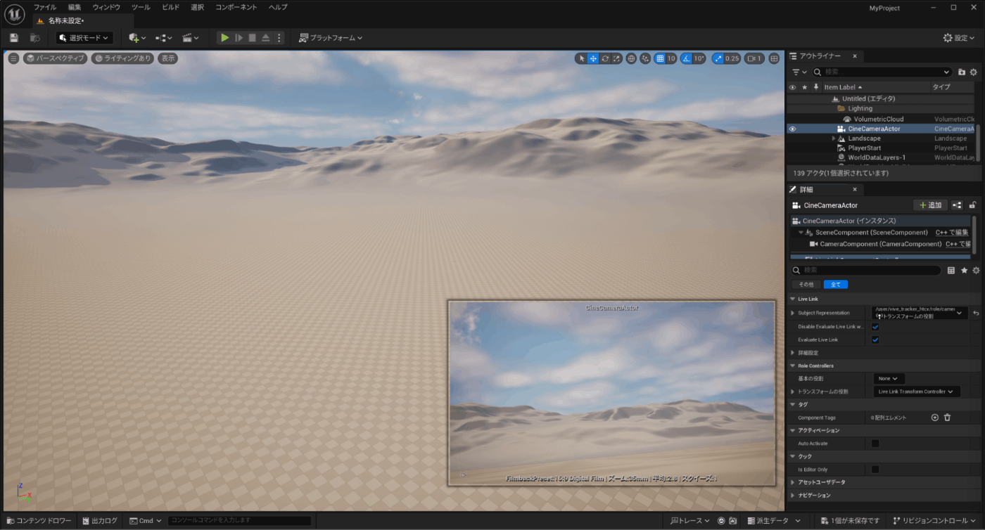
Task: Toggle world/local coordinate globe icon
Action: click(x=631, y=58)
